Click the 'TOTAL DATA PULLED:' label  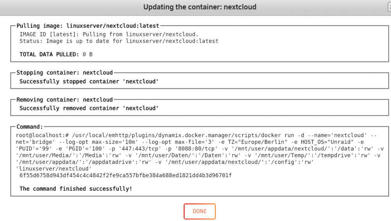pyautogui.click(x=49, y=54)
